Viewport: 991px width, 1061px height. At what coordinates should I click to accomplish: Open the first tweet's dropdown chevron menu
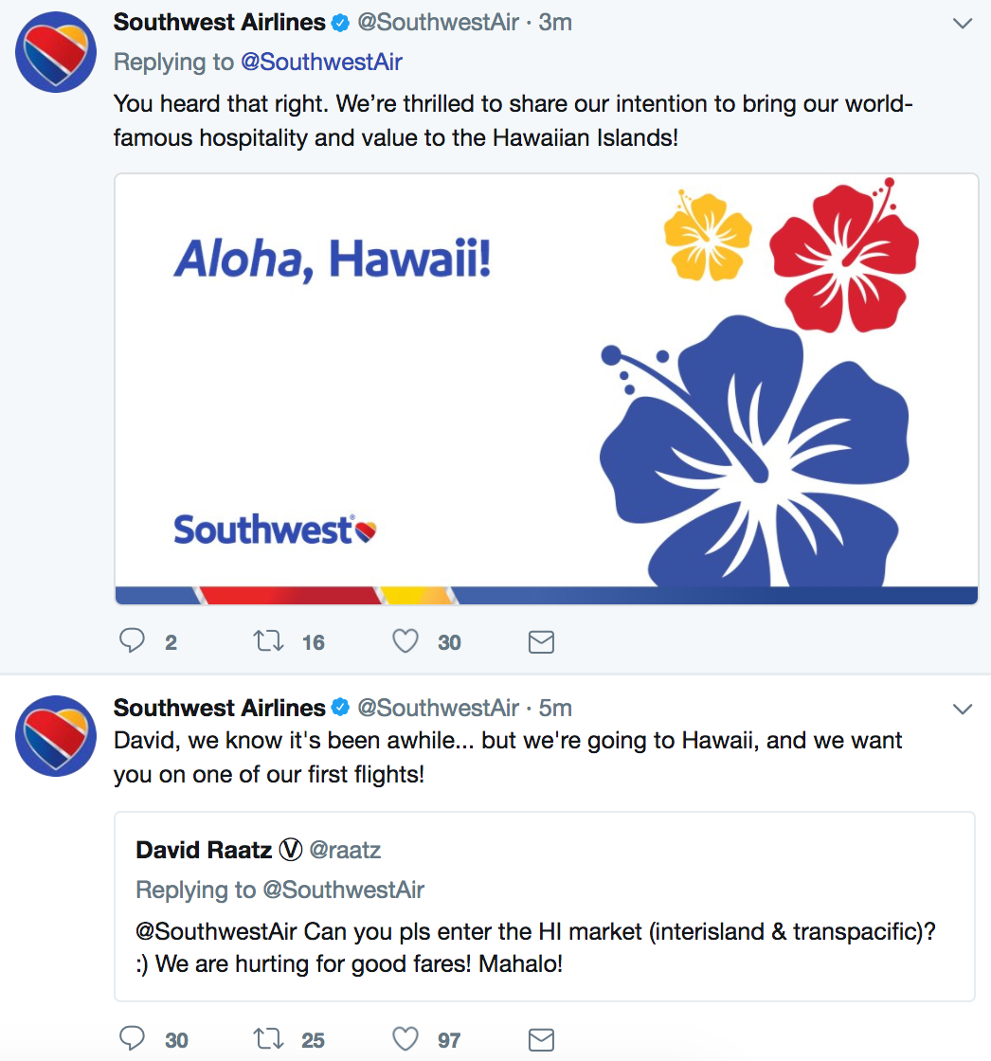tap(962, 24)
